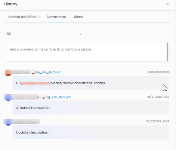
Task: Click the Add a comment text field
Action: [86, 52]
